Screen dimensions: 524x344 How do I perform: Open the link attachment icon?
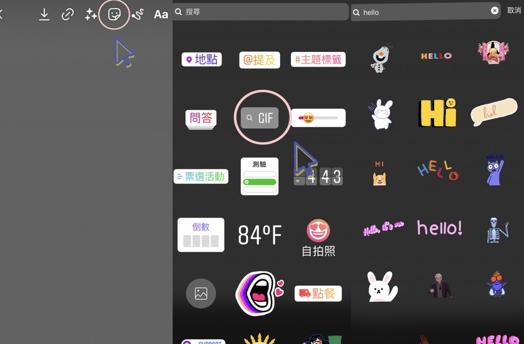[67, 14]
